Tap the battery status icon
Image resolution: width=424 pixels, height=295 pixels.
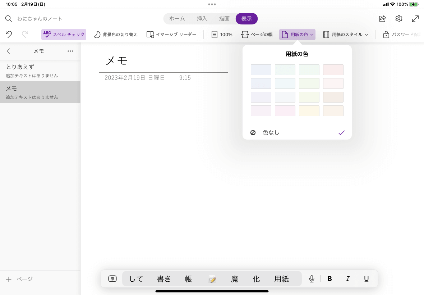[x=414, y=4]
